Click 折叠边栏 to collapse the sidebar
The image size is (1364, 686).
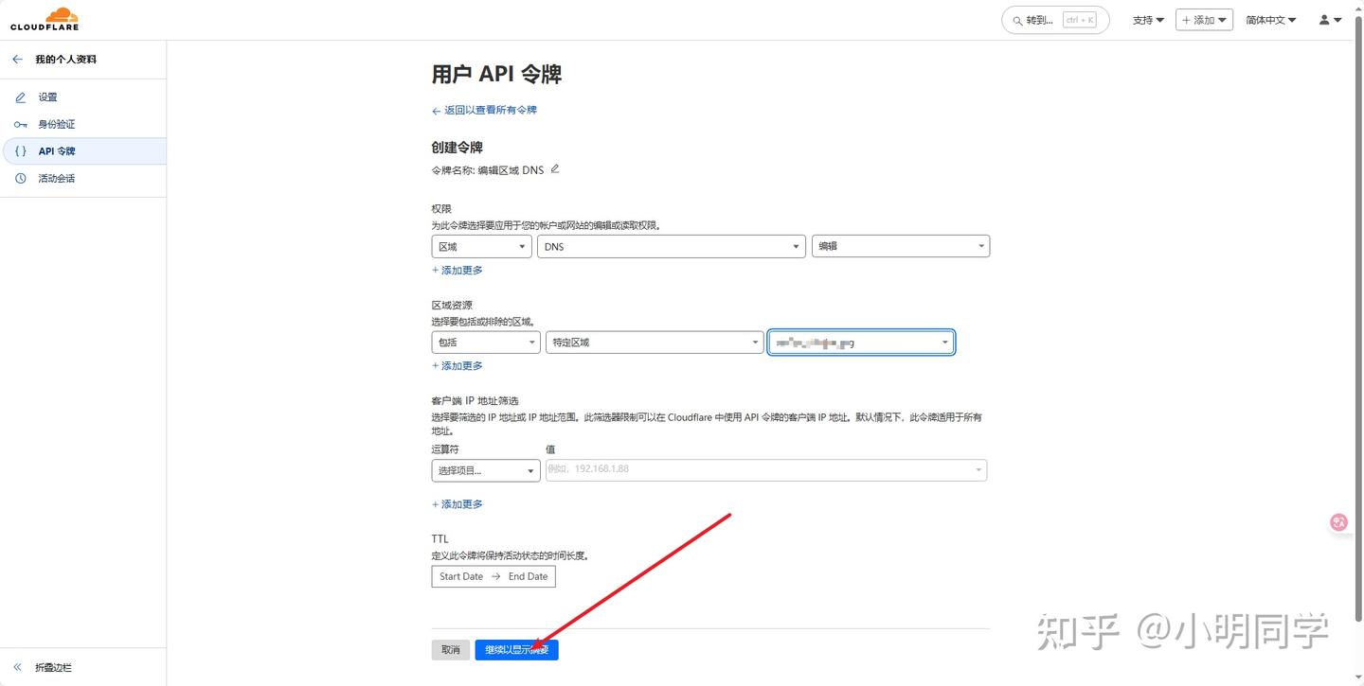point(53,667)
